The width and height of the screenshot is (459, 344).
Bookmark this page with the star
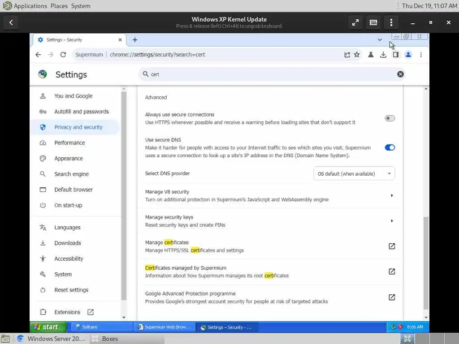[357, 55]
